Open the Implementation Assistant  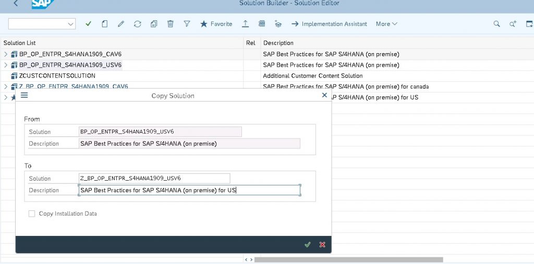(330, 24)
